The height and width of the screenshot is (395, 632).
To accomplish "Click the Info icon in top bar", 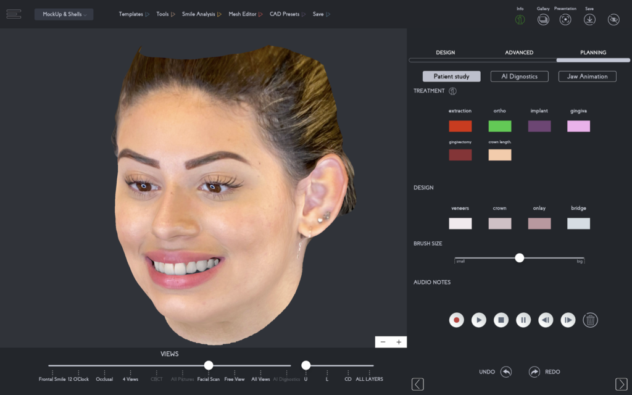I will [520, 20].
